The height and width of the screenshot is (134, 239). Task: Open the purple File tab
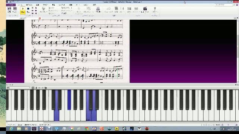pos(11,5)
